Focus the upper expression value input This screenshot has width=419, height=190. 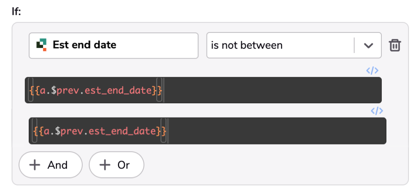coord(203,90)
